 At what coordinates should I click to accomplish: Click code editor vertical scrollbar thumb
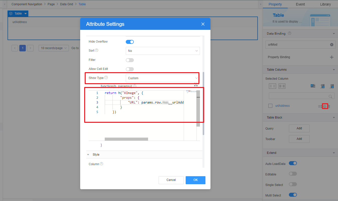(198, 108)
